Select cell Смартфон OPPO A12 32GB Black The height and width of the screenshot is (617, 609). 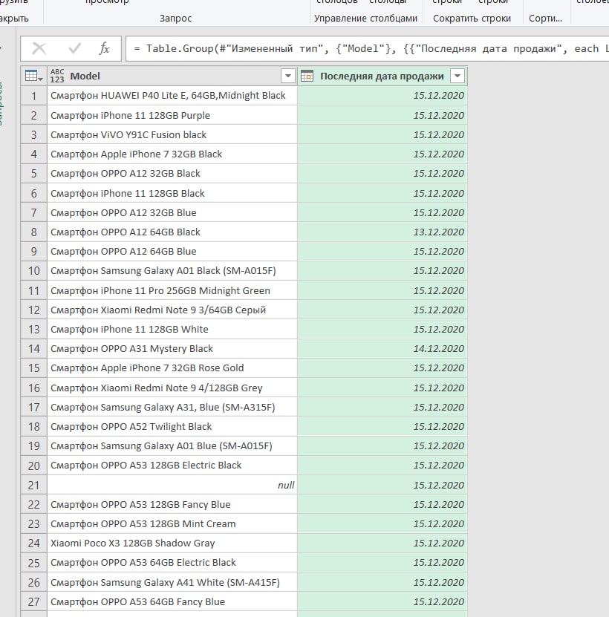172,174
